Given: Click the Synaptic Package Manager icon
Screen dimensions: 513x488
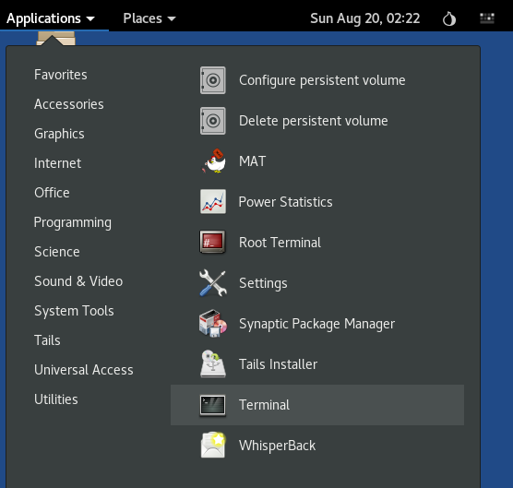Looking at the screenshot, I should click(212, 324).
